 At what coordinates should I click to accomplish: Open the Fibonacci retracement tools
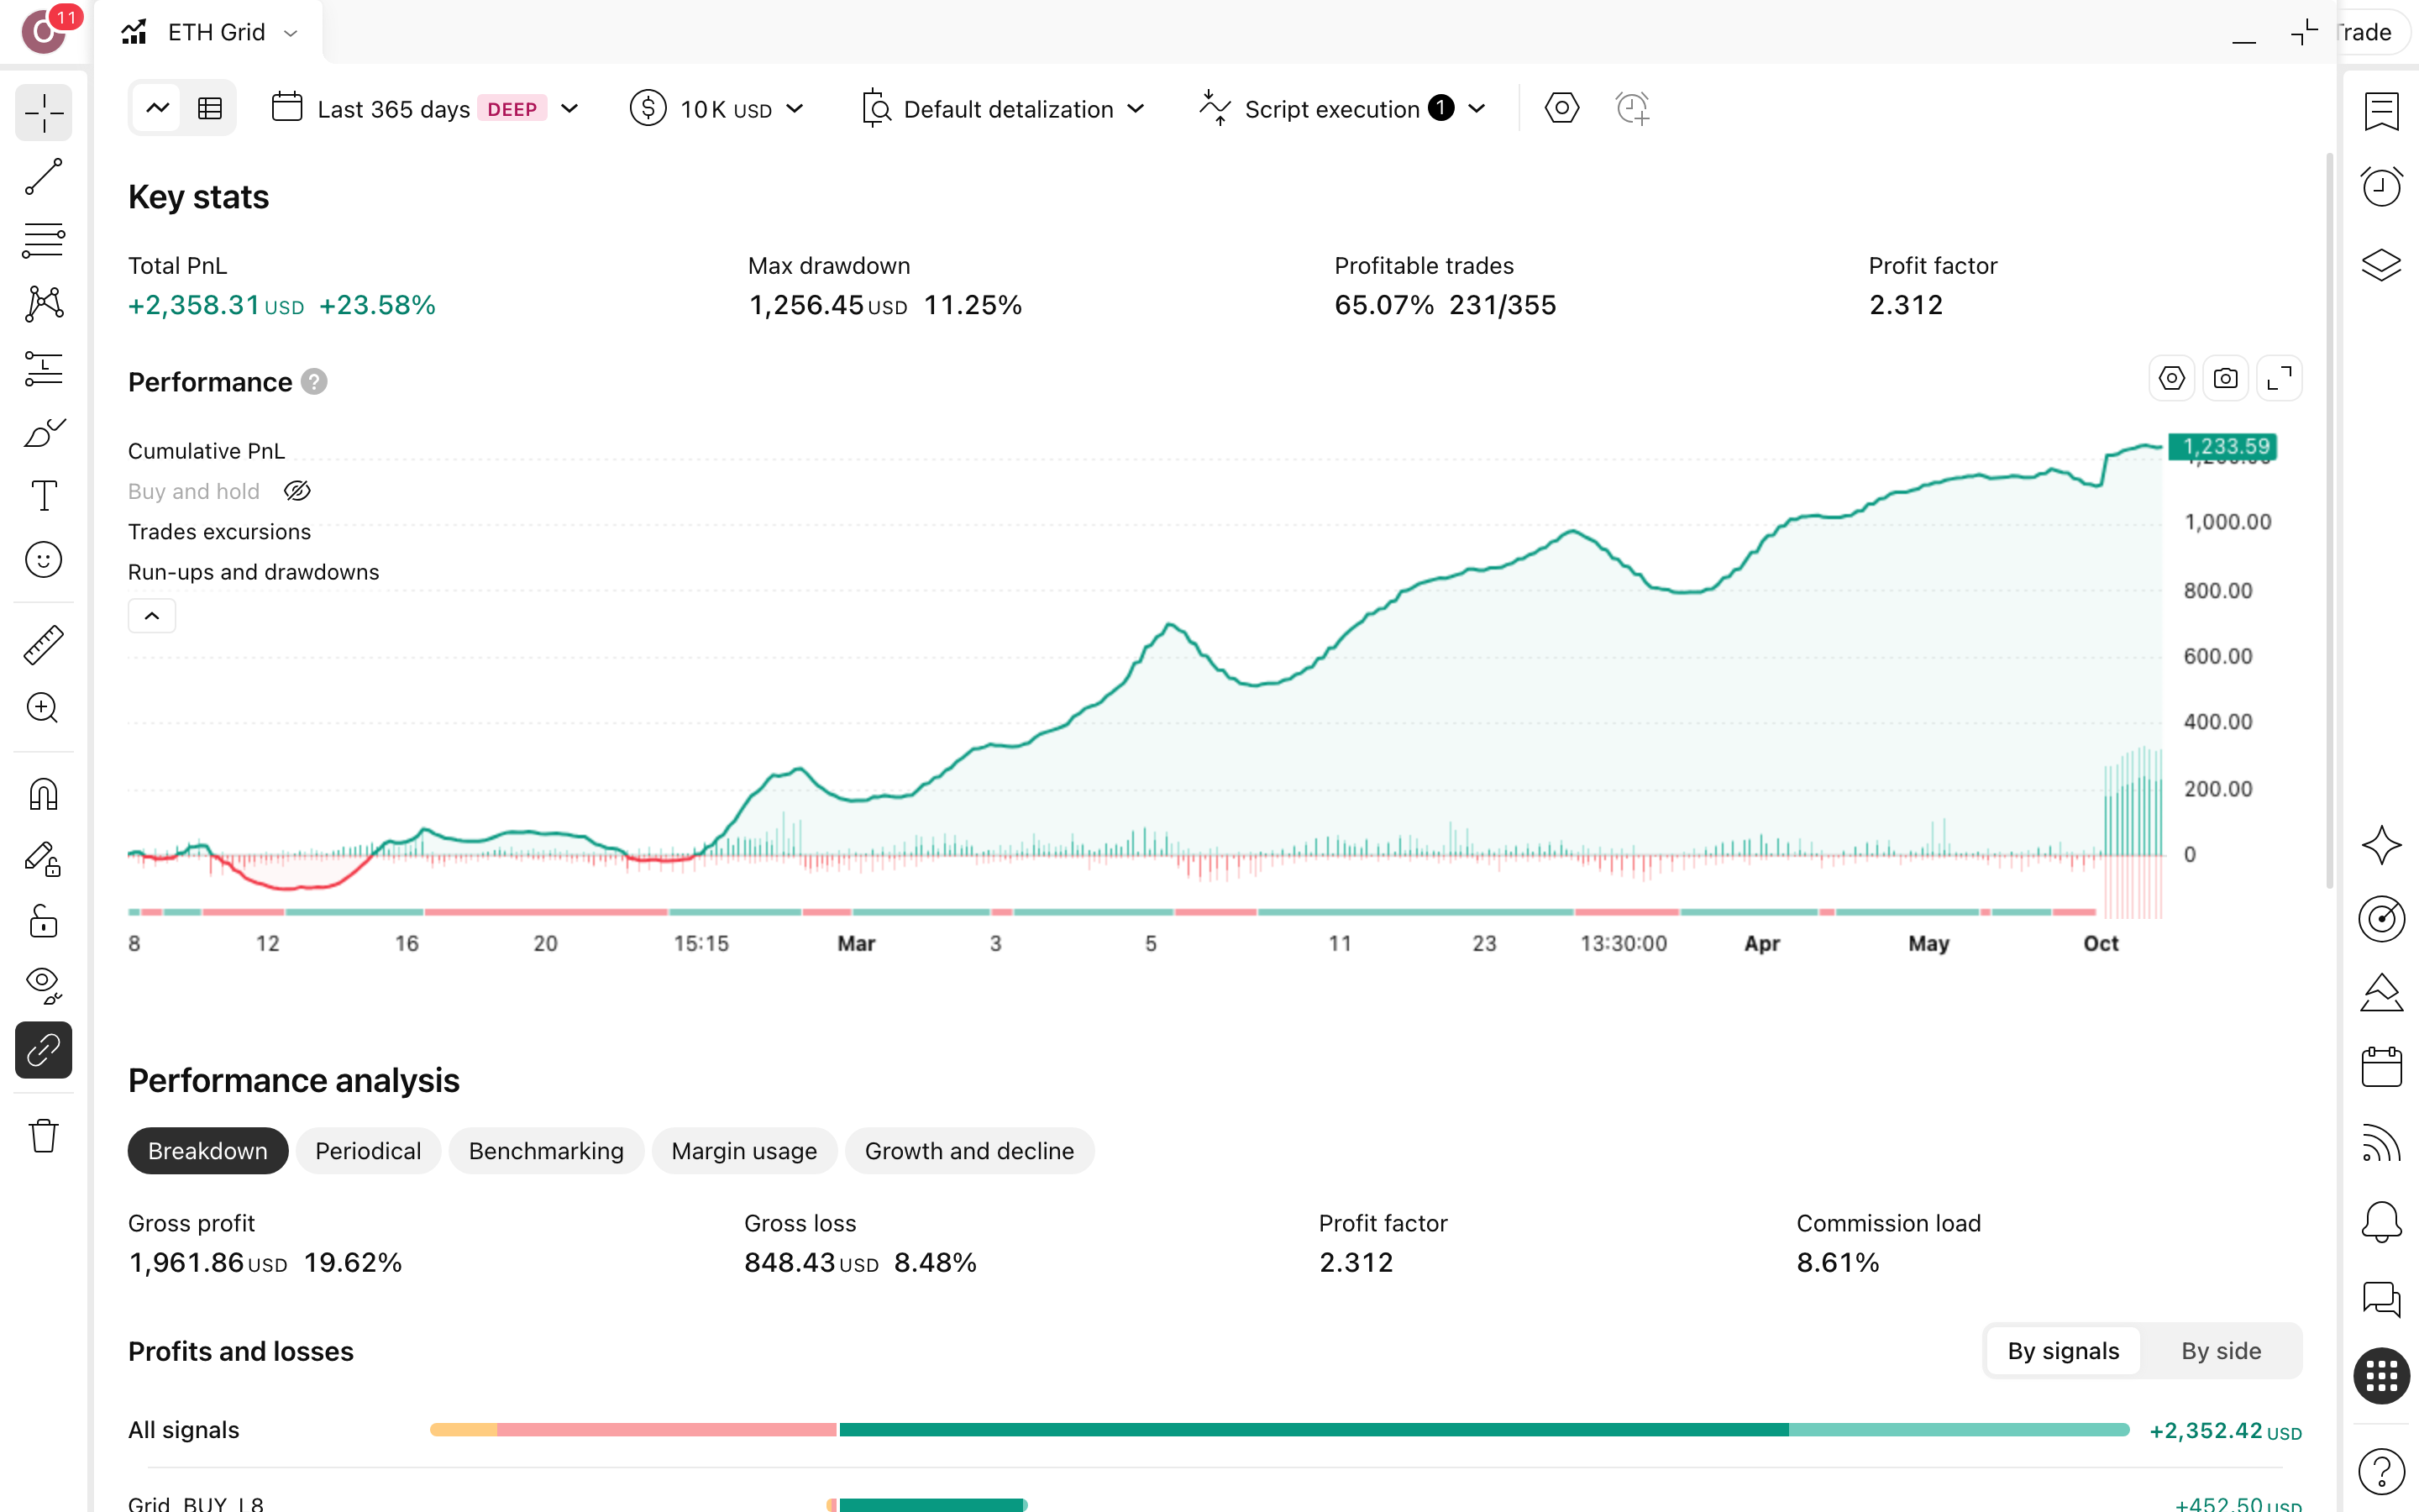(43, 241)
